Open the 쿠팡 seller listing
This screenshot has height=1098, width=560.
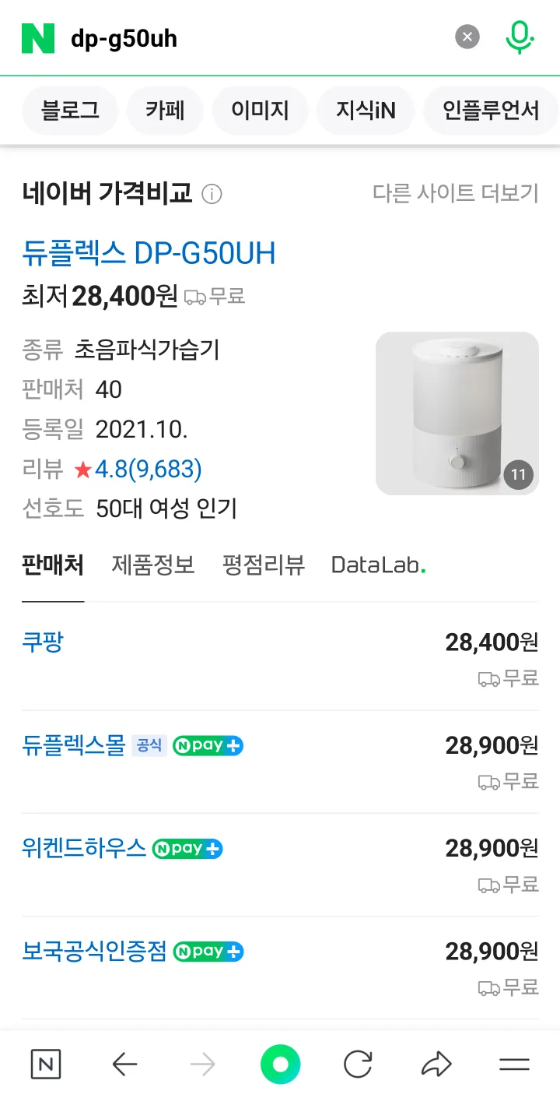point(43,642)
